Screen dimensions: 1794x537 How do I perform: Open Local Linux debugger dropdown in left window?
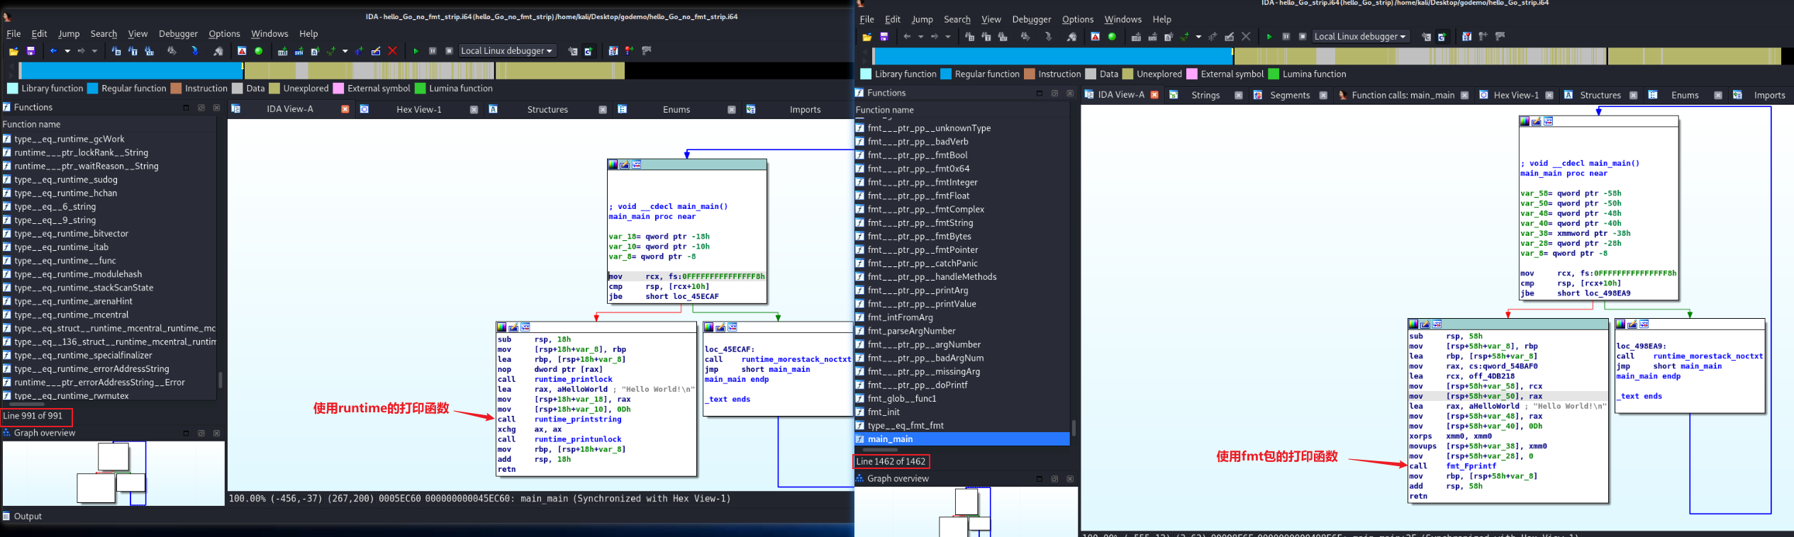click(507, 51)
